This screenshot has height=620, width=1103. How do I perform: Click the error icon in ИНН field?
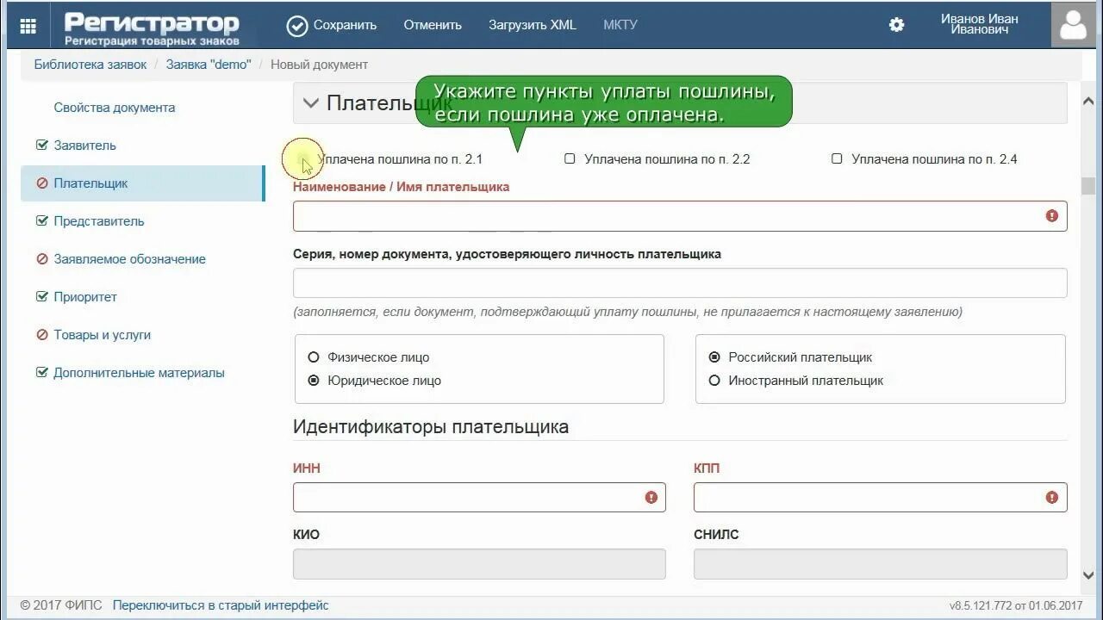coord(651,498)
